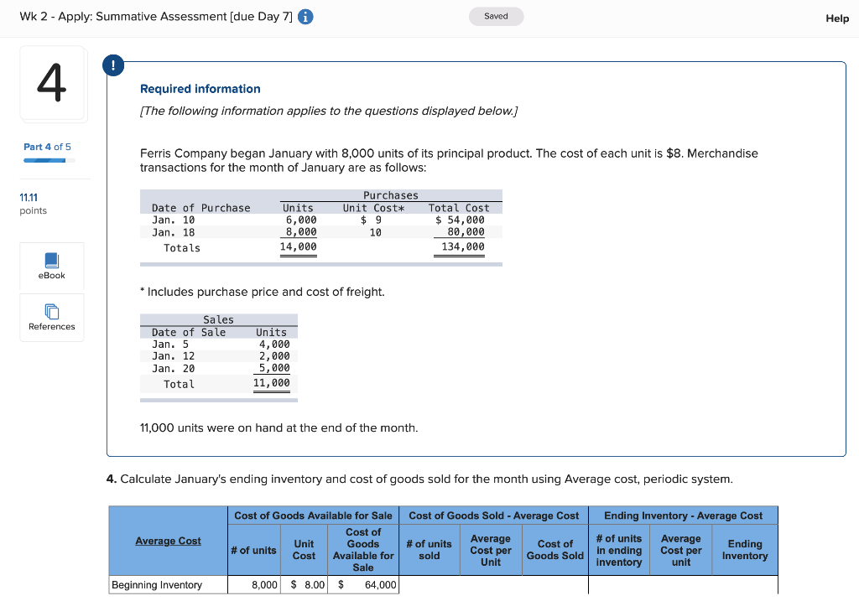Image resolution: width=859 pixels, height=601 pixels.
Task: Select the large number 4 question thumbnail
Action: [52, 84]
